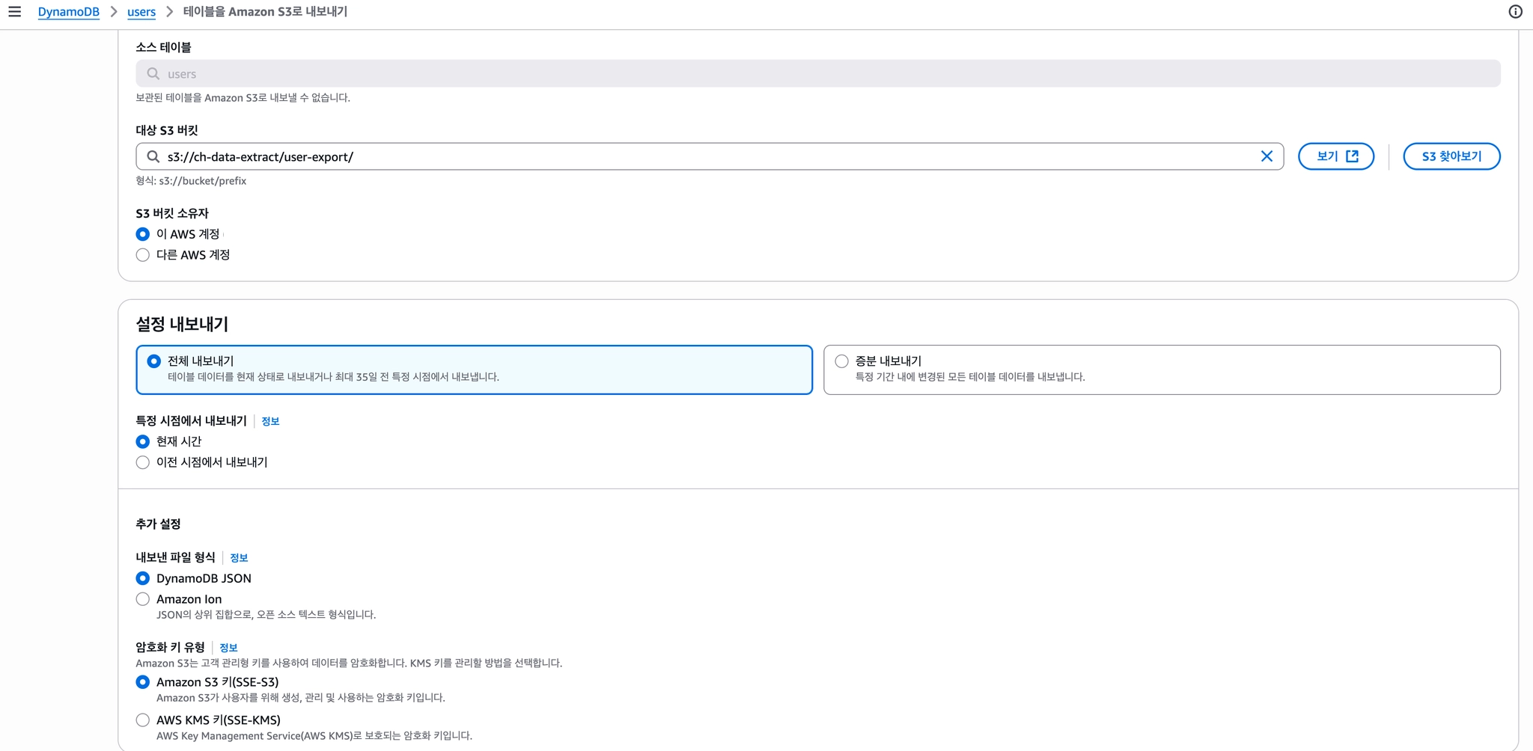Click the search icon in target S3 bucket field
This screenshot has width=1533, height=751.
click(153, 156)
